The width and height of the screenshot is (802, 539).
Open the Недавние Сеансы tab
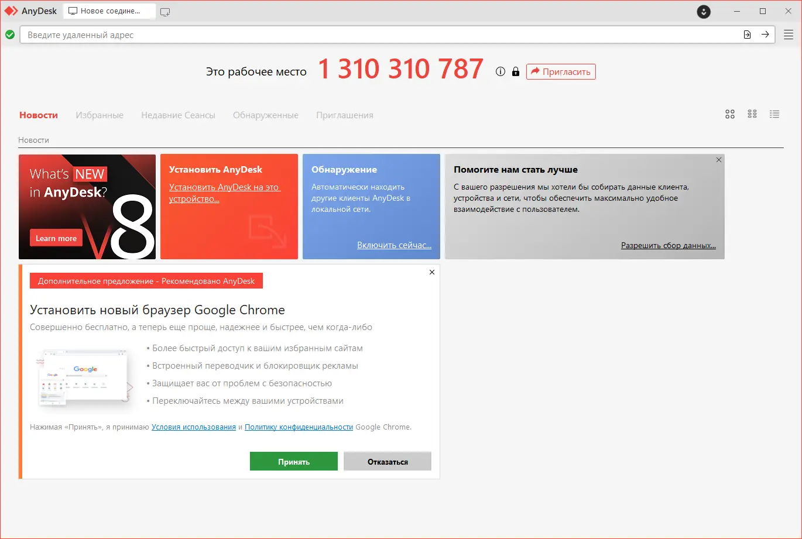click(178, 115)
